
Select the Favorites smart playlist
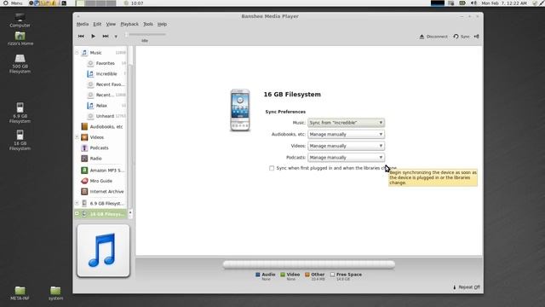(106, 63)
